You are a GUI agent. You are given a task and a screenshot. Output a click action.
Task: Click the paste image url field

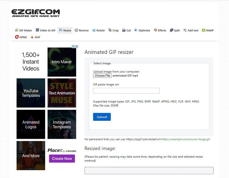[126, 90]
